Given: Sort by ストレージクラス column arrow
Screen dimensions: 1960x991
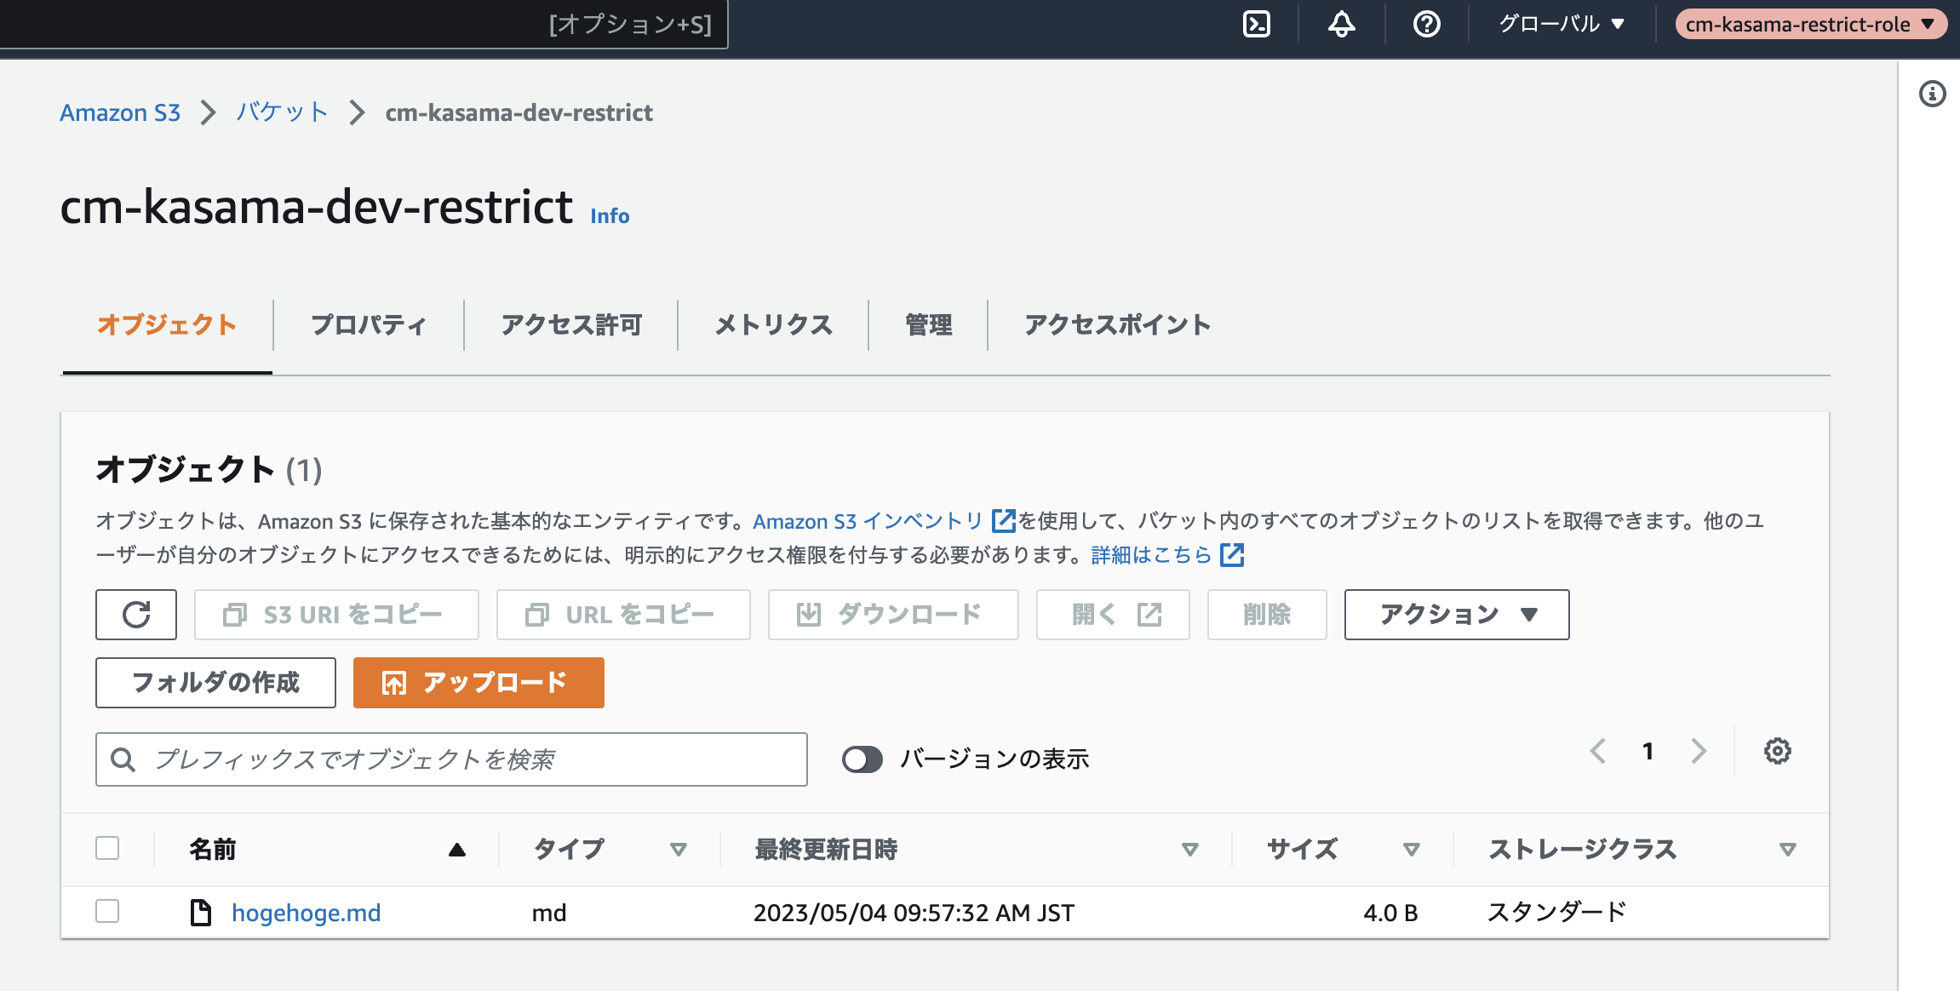Looking at the screenshot, I should coord(1787,849).
